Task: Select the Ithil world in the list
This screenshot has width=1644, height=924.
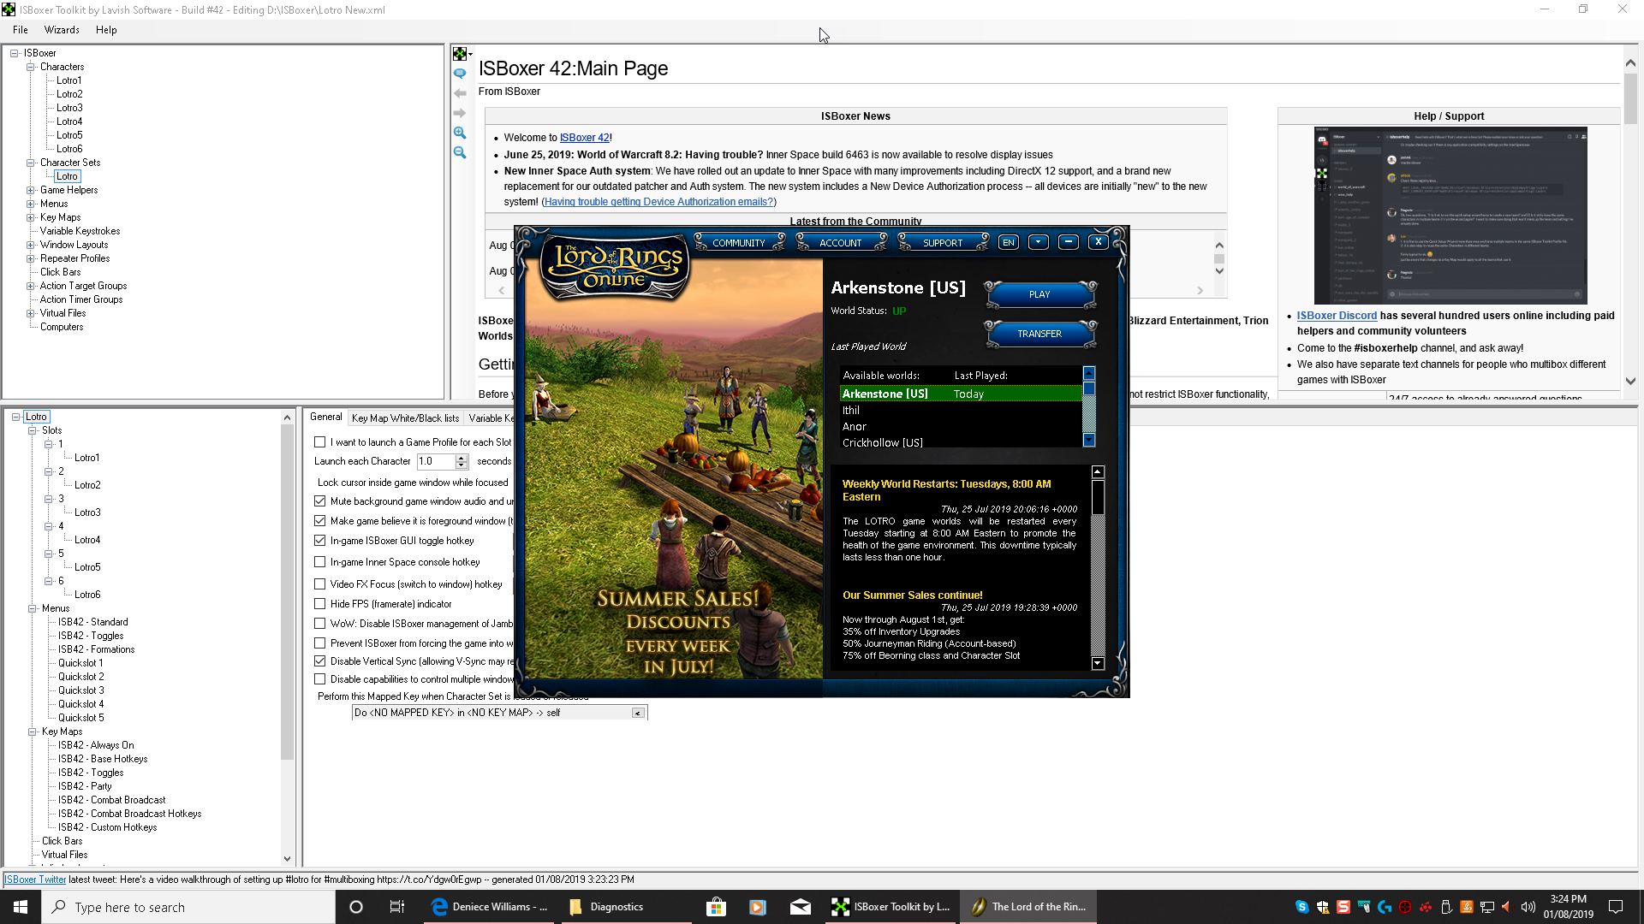Action: tap(961, 411)
